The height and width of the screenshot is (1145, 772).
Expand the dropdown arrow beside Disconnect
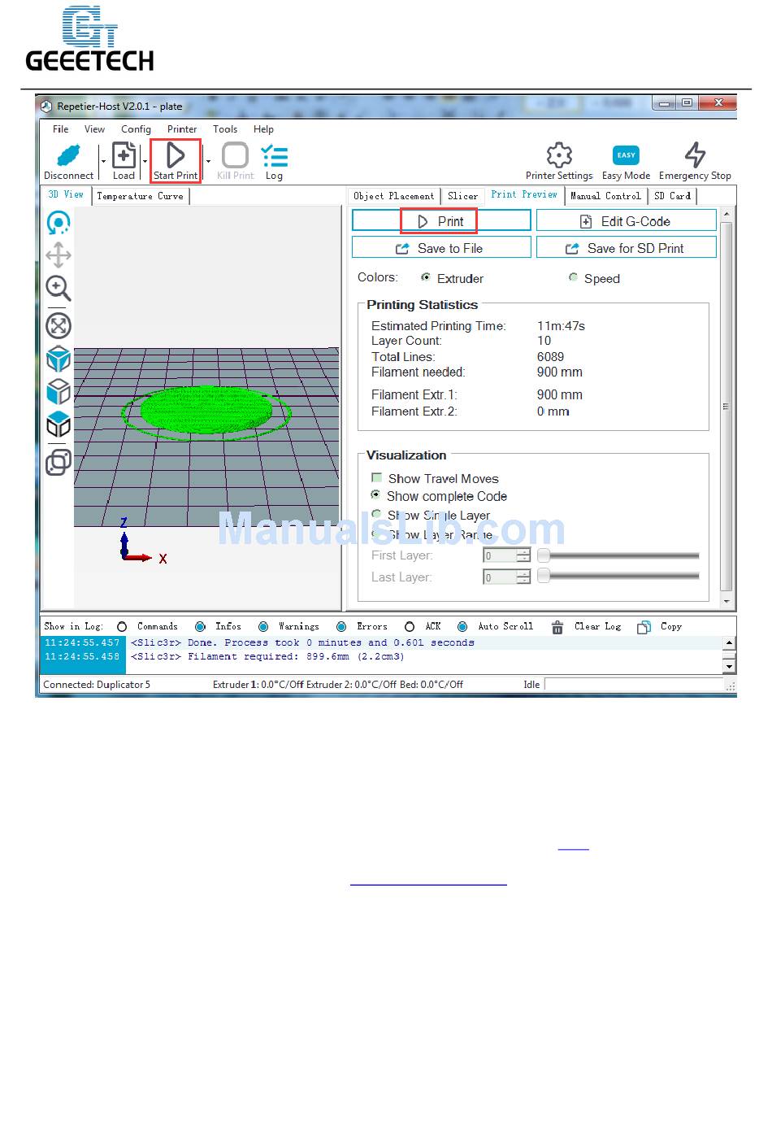(x=103, y=161)
